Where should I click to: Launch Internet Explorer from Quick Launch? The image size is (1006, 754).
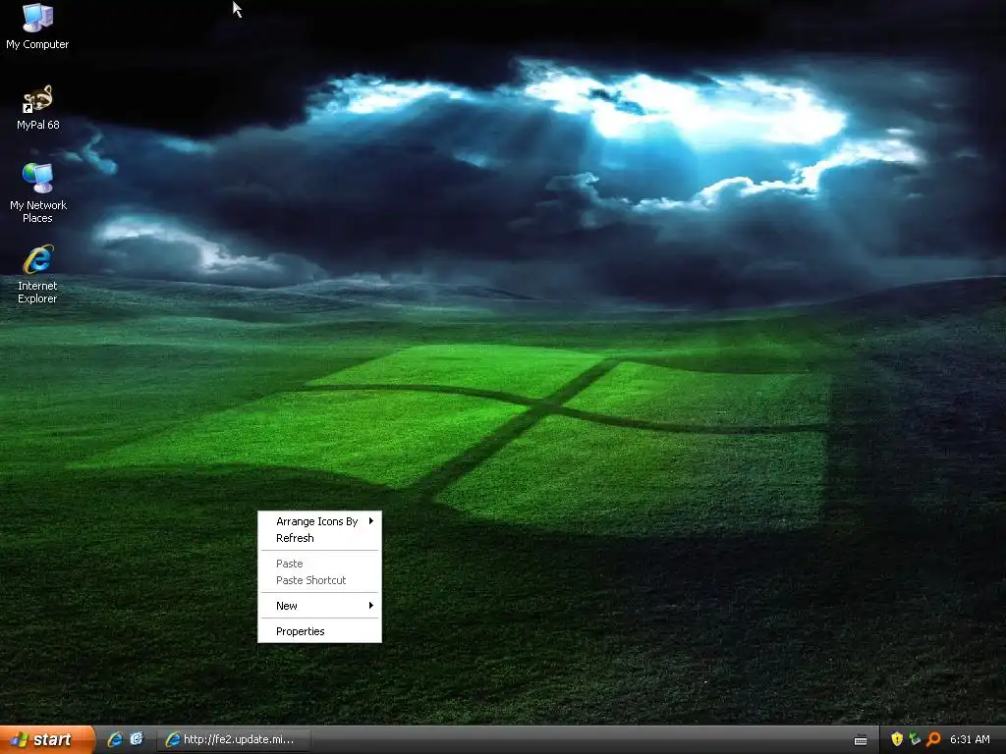[x=115, y=739]
